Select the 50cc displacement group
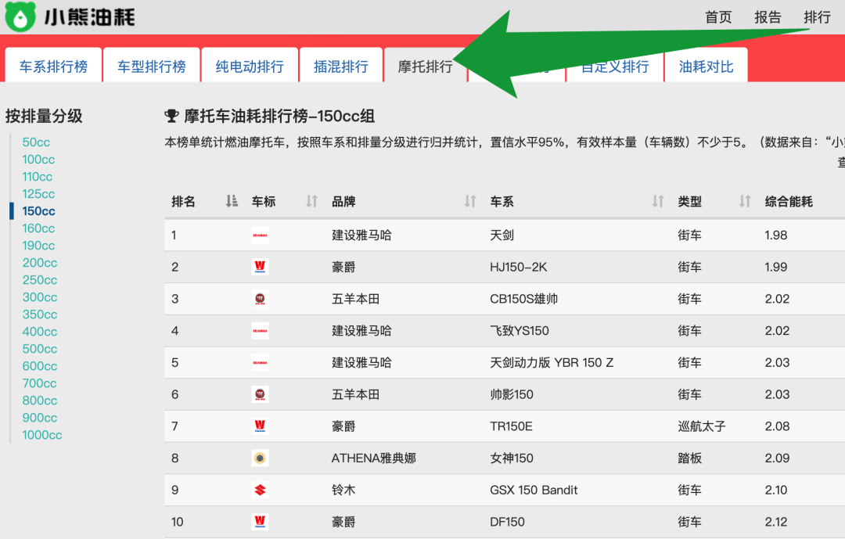Image resolution: width=845 pixels, height=539 pixels. (36, 142)
